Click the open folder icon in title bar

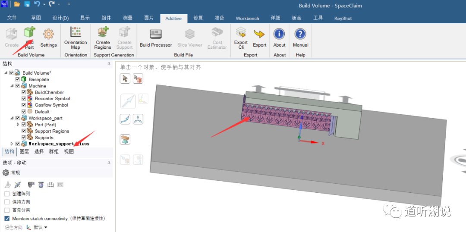pyautogui.click(x=17, y=4)
